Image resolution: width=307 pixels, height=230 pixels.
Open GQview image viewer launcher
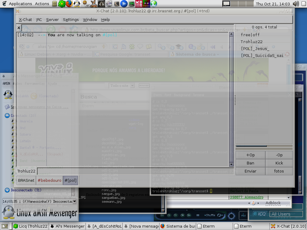point(146,4)
